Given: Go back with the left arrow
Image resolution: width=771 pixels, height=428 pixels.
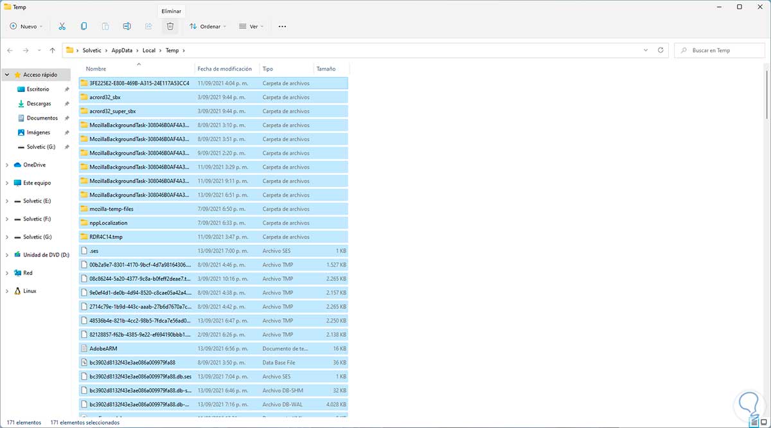Looking at the screenshot, I should [10, 50].
